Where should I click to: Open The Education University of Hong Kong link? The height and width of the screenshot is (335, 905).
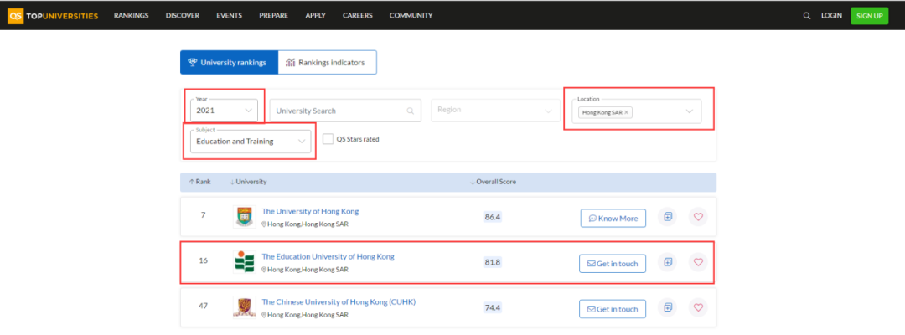coord(328,256)
